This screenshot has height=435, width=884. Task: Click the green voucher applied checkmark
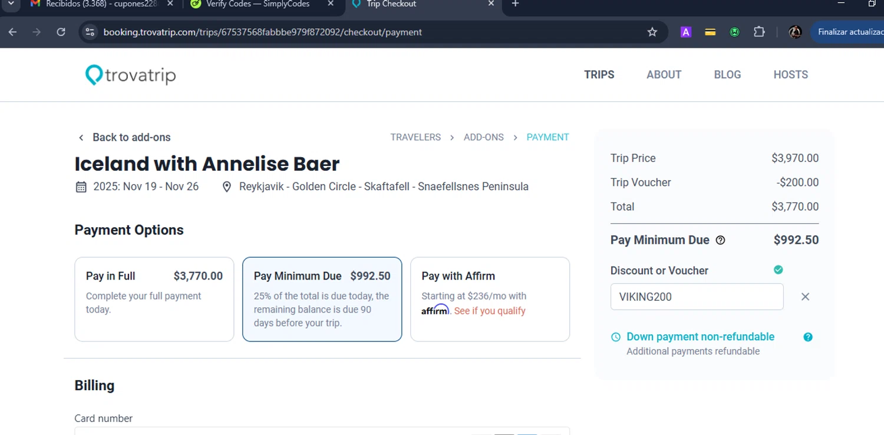(779, 270)
